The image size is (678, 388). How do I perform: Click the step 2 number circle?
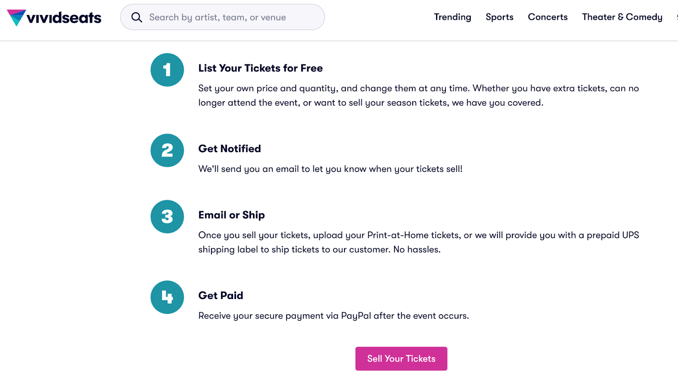point(167,150)
